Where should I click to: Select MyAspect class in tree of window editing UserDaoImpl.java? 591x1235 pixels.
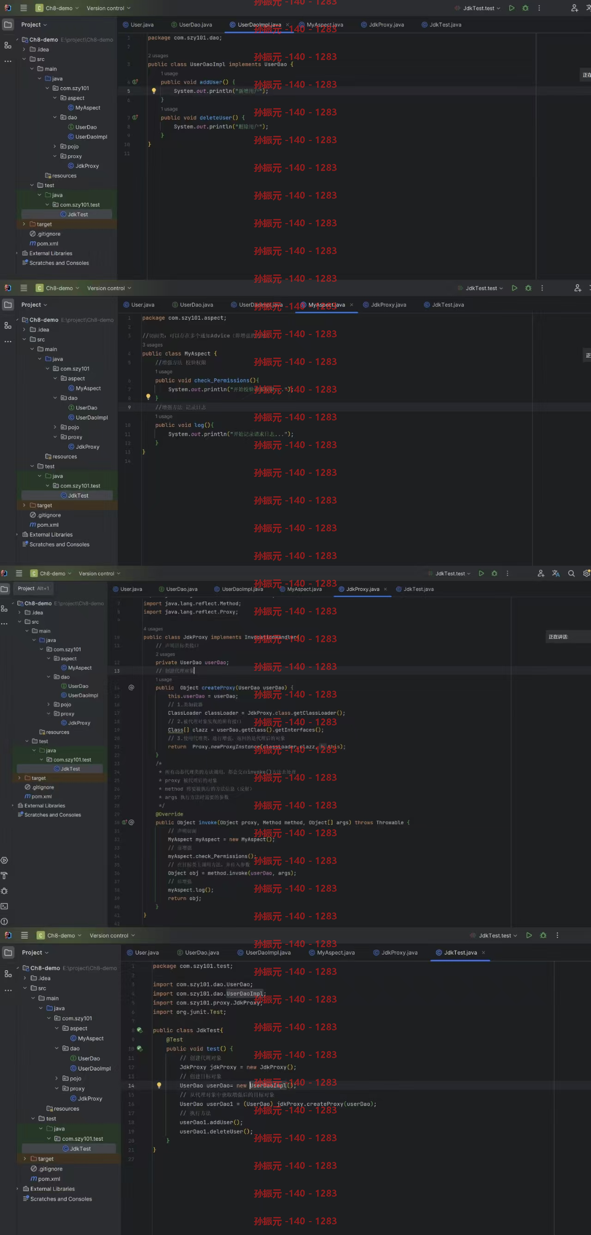84,108
